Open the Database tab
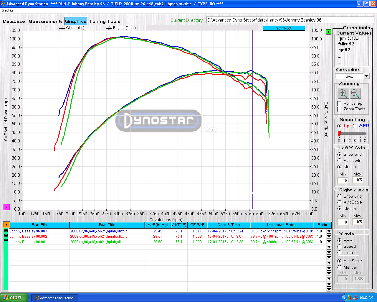The height and width of the screenshot is (302, 377). (14, 21)
